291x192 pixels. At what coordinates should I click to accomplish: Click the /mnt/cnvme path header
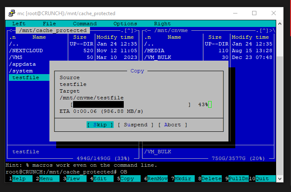(x=171, y=30)
